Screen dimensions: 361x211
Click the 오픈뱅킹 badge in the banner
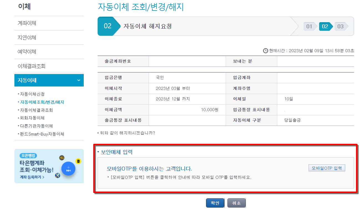click(28, 156)
